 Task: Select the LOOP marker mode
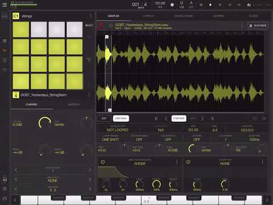click(x=192, y=118)
